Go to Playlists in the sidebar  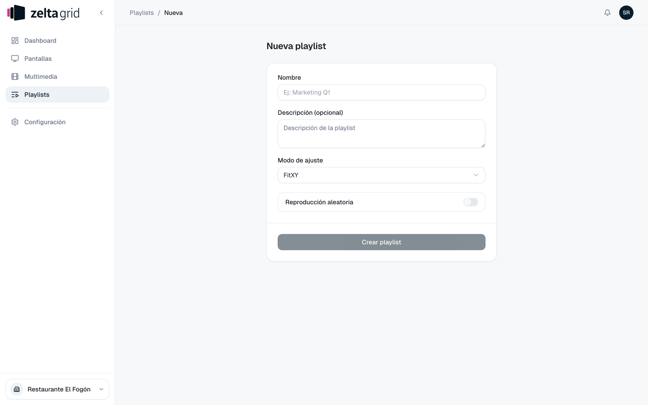coord(57,95)
